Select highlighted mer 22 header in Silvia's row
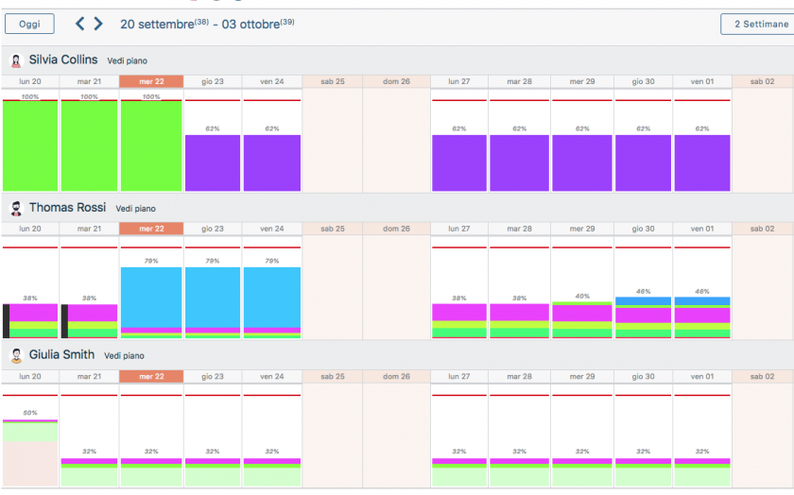 coord(151,82)
